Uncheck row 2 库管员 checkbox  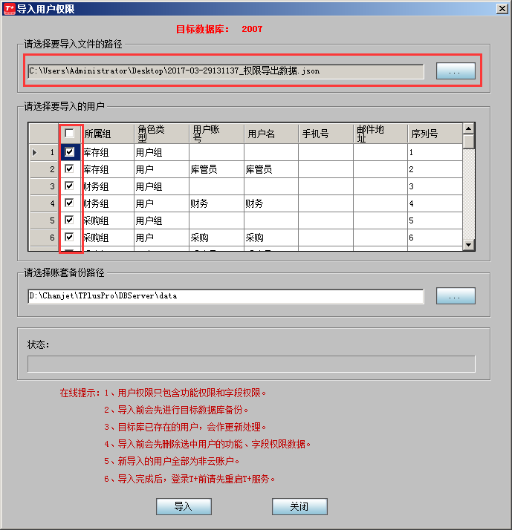pos(69,169)
